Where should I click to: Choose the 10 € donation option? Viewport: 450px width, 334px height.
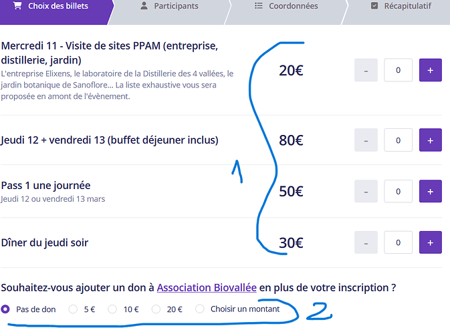(112, 309)
